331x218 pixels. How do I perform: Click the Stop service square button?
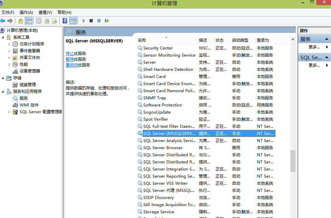(91, 21)
